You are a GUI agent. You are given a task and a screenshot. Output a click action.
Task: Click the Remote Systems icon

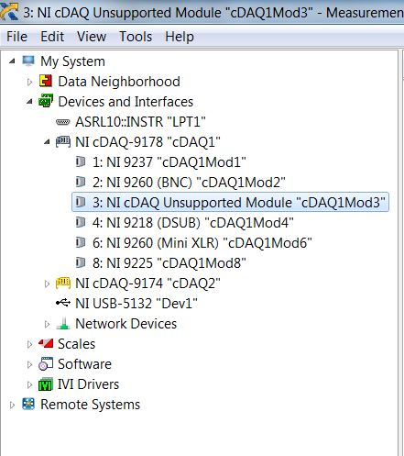click(28, 404)
